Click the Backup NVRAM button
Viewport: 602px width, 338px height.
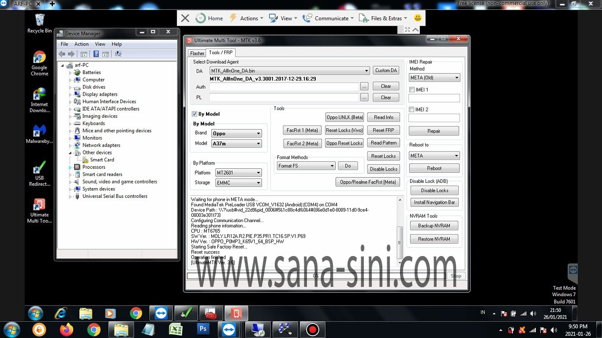coord(434,226)
